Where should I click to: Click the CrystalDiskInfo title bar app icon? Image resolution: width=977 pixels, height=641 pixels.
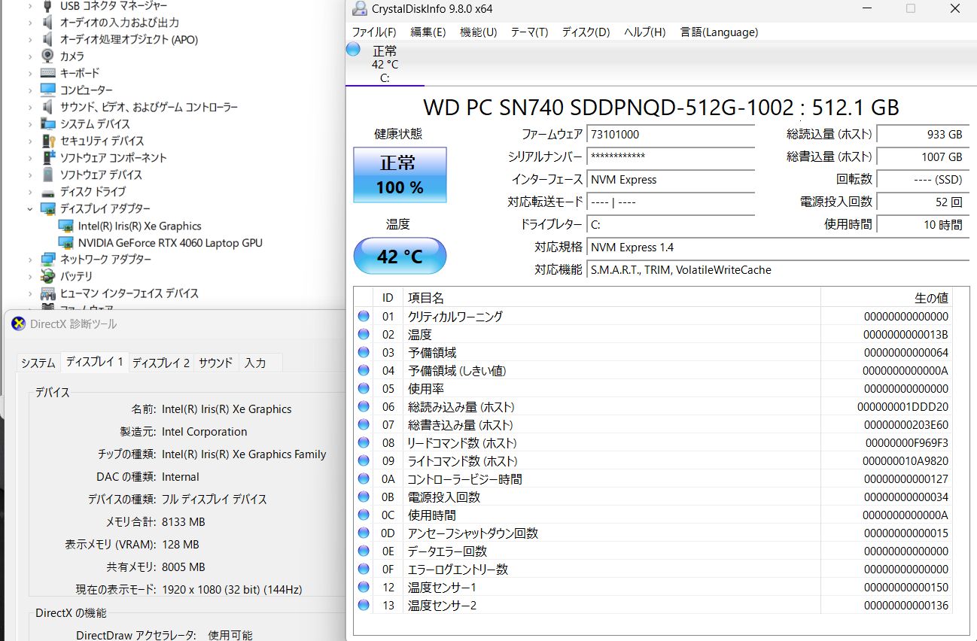pos(360,9)
